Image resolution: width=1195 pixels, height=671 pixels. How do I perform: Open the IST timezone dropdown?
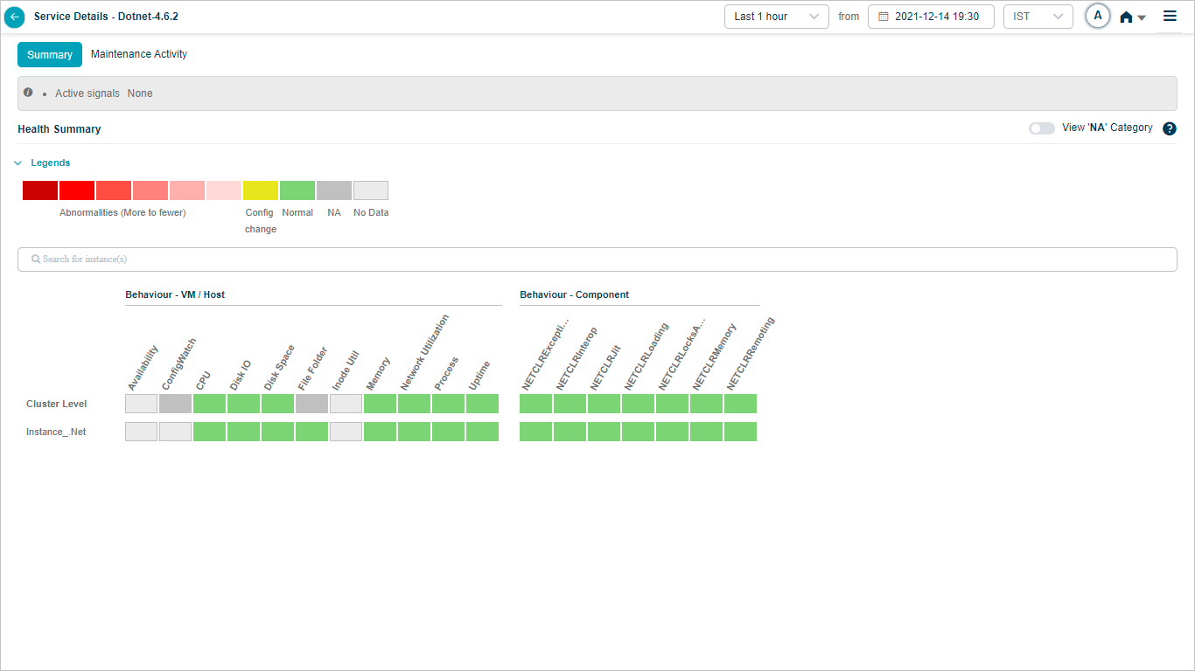tap(1038, 17)
